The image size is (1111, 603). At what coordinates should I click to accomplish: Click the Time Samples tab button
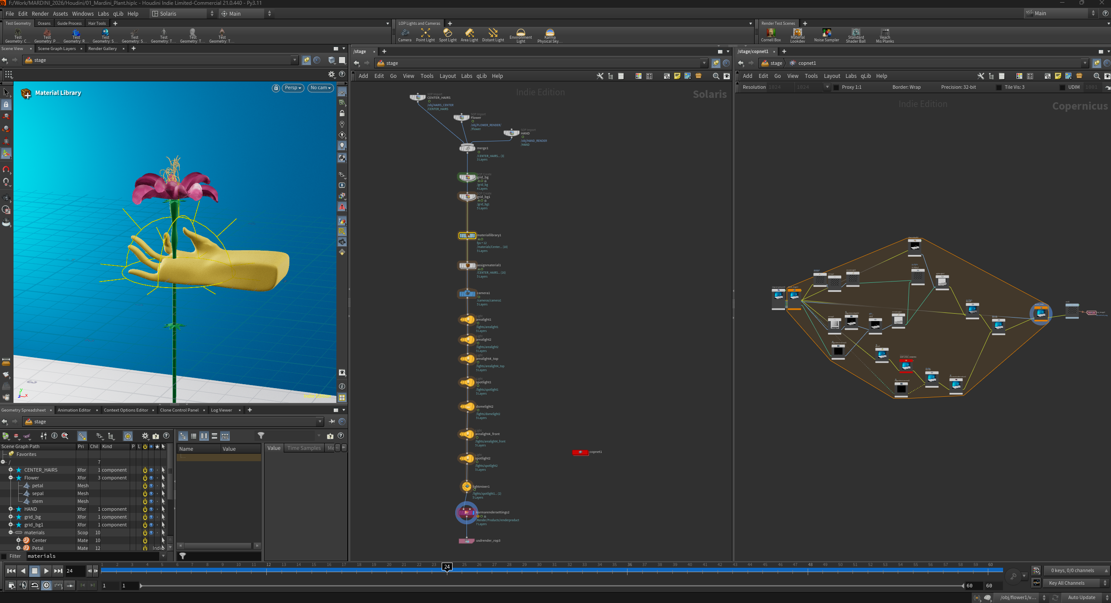tap(304, 448)
